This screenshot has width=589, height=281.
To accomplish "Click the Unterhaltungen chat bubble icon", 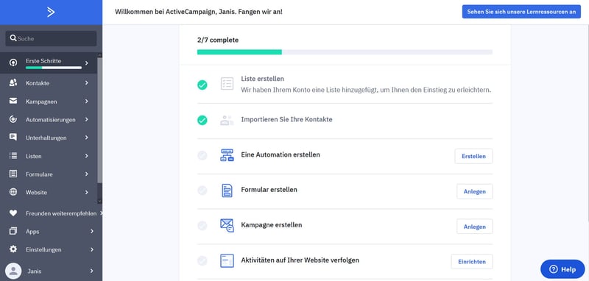I will 13,138.
